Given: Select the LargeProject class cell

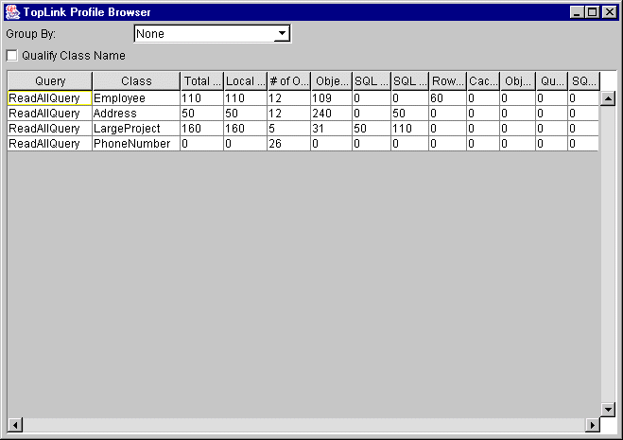Looking at the screenshot, I should pos(136,129).
